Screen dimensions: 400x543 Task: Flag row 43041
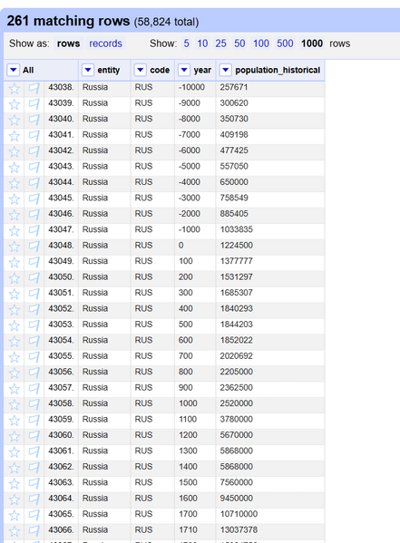coord(34,136)
